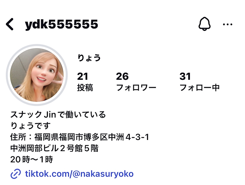The height and width of the screenshot is (185, 245).
Task: Tap the bio line りょうです
Action: [30, 126]
